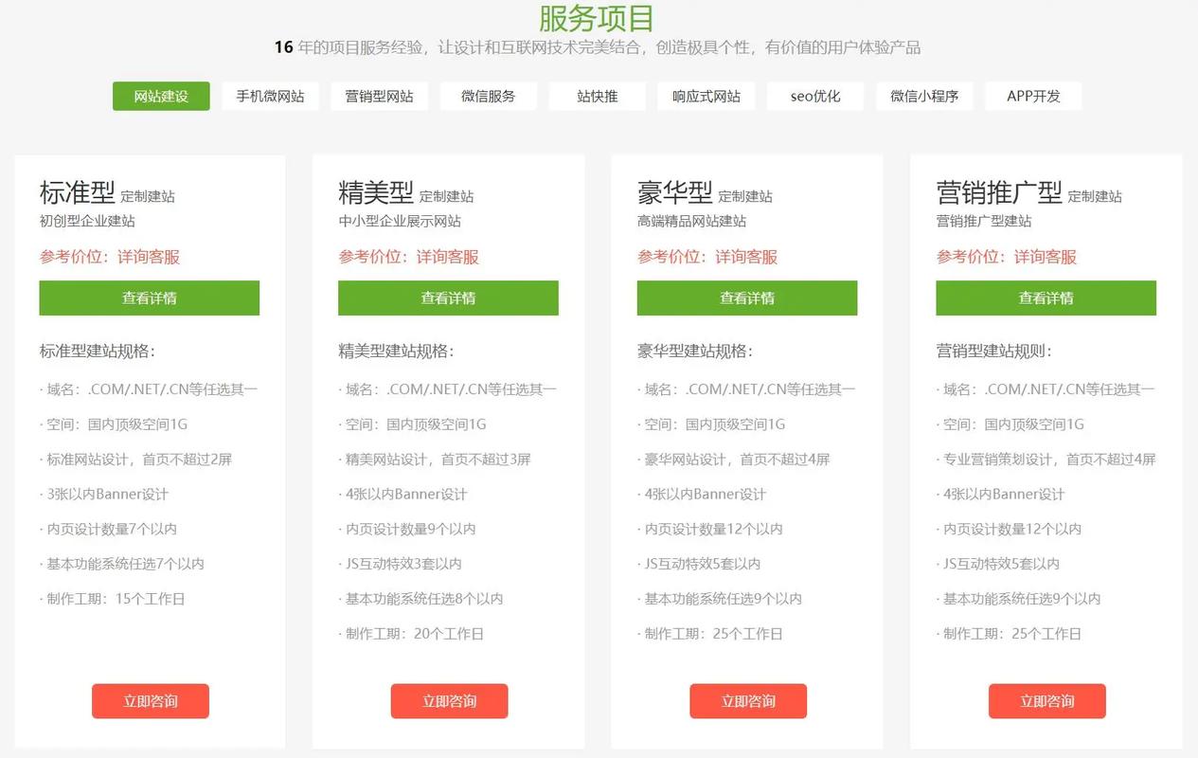Viewport: 1198px width, 758px height.
Task: Click the 营销推广型 card title
Action: [999, 192]
